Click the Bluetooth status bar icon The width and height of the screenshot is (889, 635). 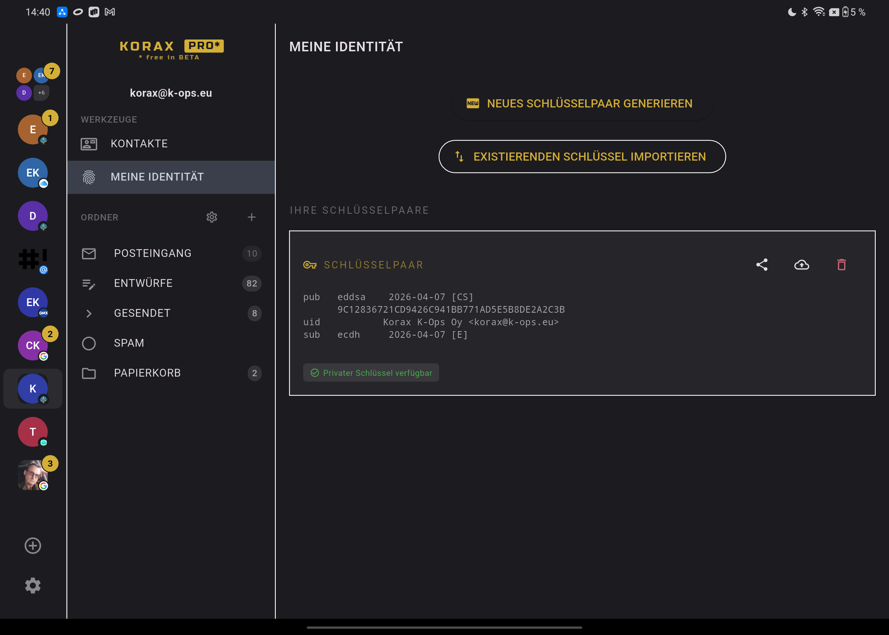[x=804, y=12]
